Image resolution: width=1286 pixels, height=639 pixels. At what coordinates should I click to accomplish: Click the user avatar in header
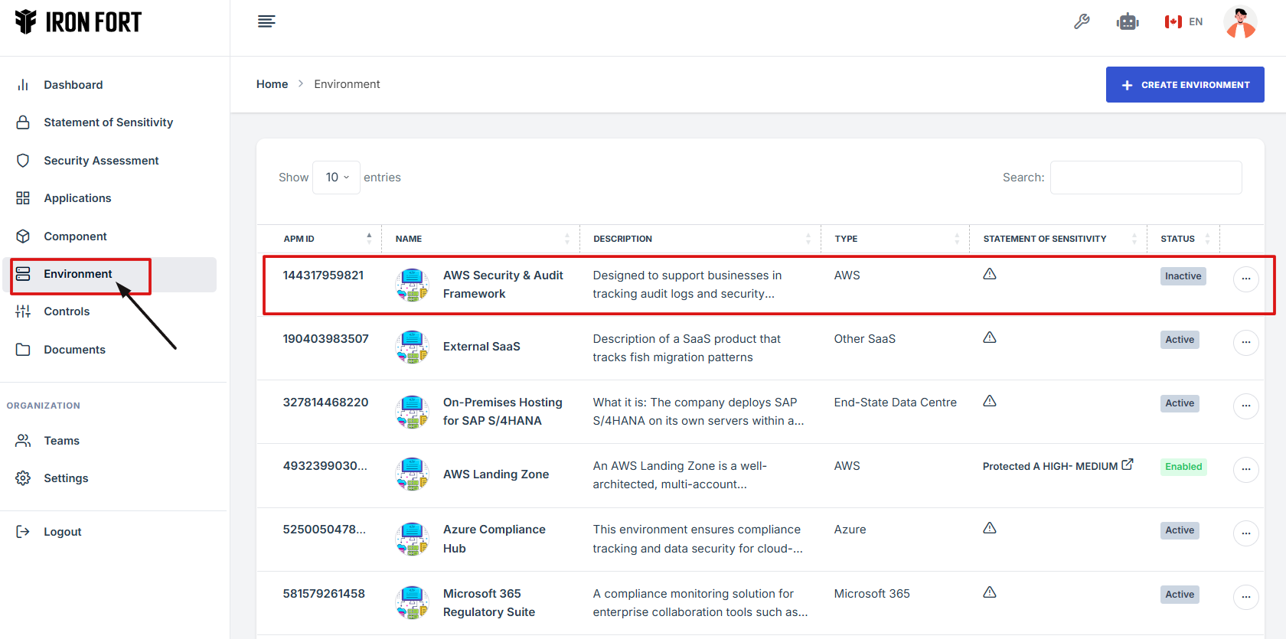[x=1240, y=21]
